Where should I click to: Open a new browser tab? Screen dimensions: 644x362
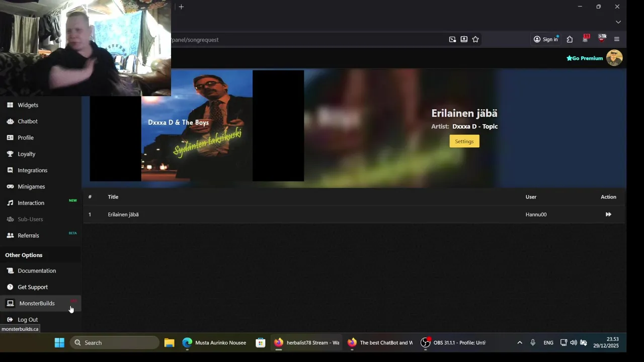click(181, 7)
